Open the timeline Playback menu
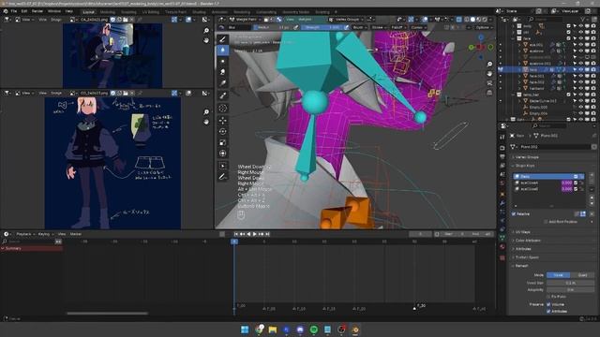This screenshot has width=600, height=337. (x=25, y=234)
